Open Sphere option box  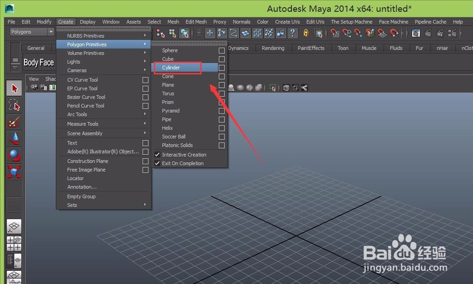tap(222, 51)
